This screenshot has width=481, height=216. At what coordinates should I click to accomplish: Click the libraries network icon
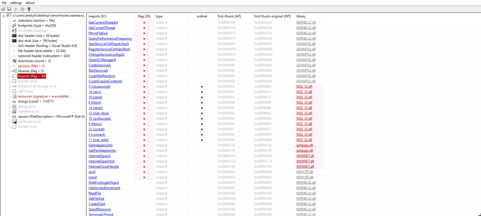(x=14, y=71)
